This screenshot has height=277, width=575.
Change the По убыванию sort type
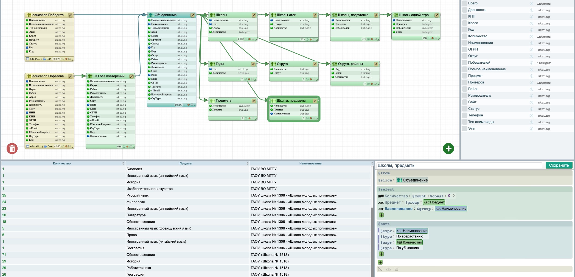[407, 248]
